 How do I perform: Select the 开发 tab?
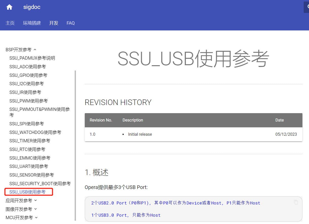point(54,23)
